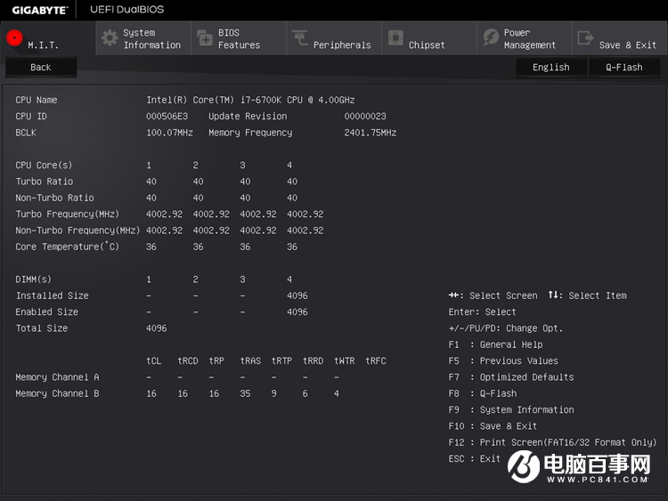Click the Power Management leaf icon
The image size is (668, 501).
490,38
